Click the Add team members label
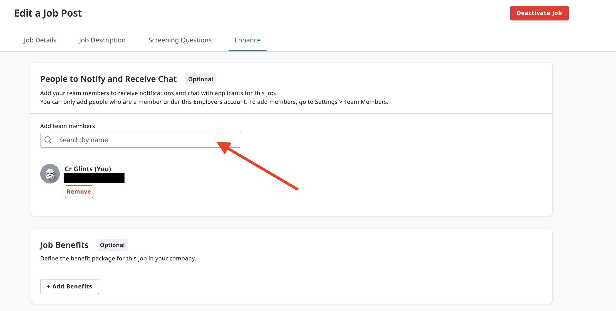This screenshot has height=311, width=616. point(67,126)
